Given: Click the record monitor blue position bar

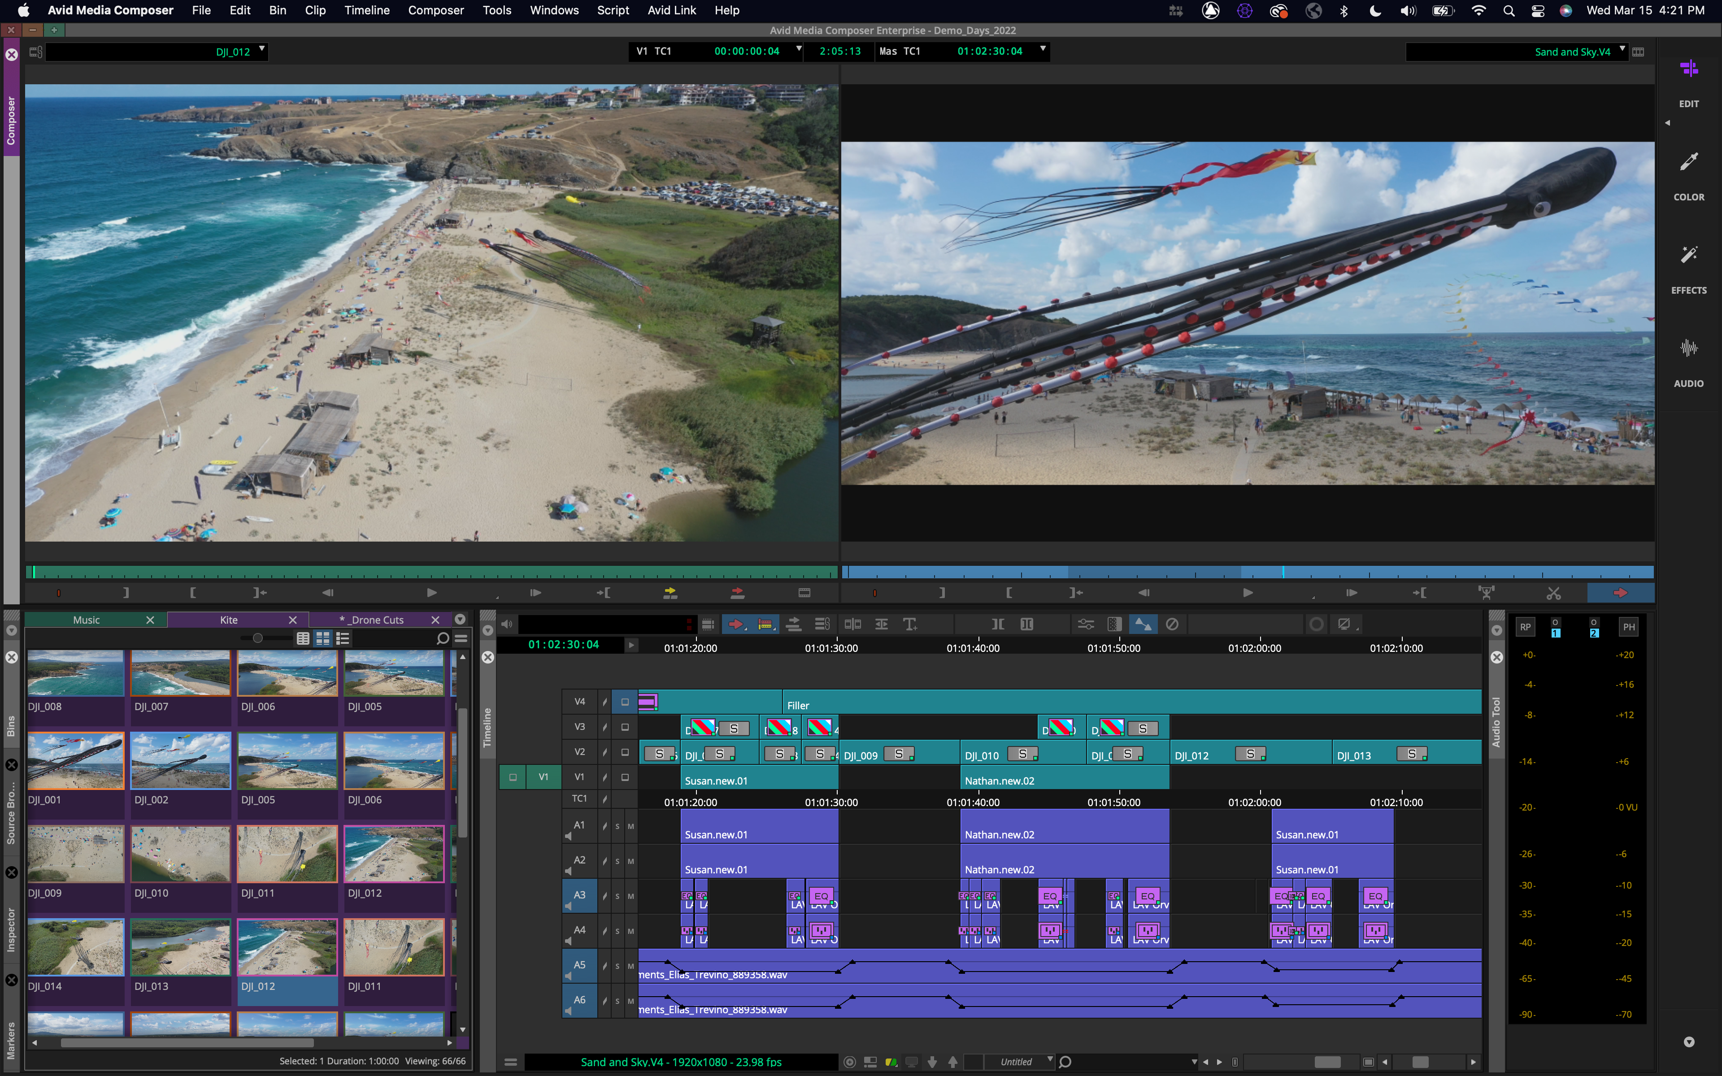Looking at the screenshot, I should click(1248, 572).
